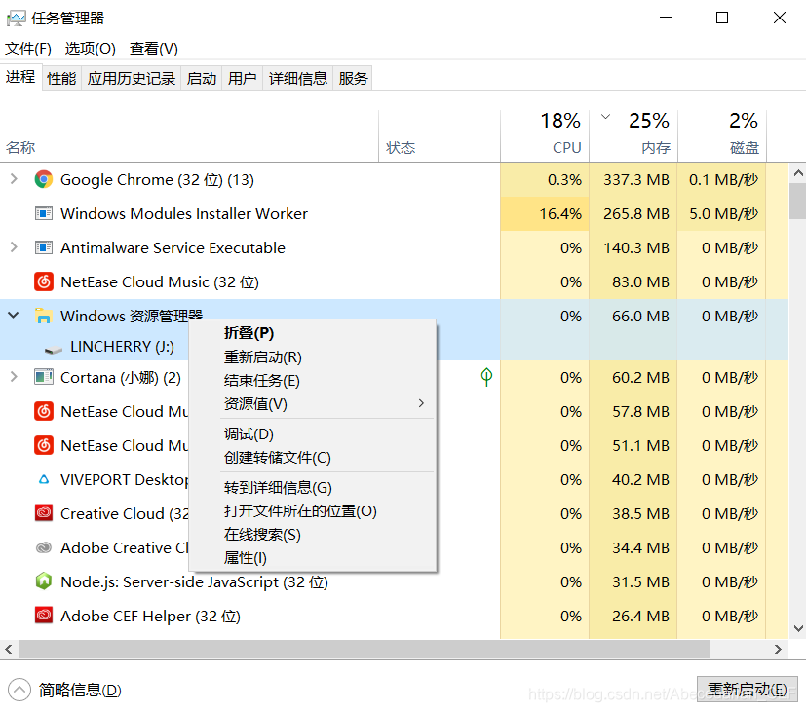Image resolution: width=806 pixels, height=712 pixels.
Task: Click the vertical scrollbar down arrow
Action: click(798, 628)
